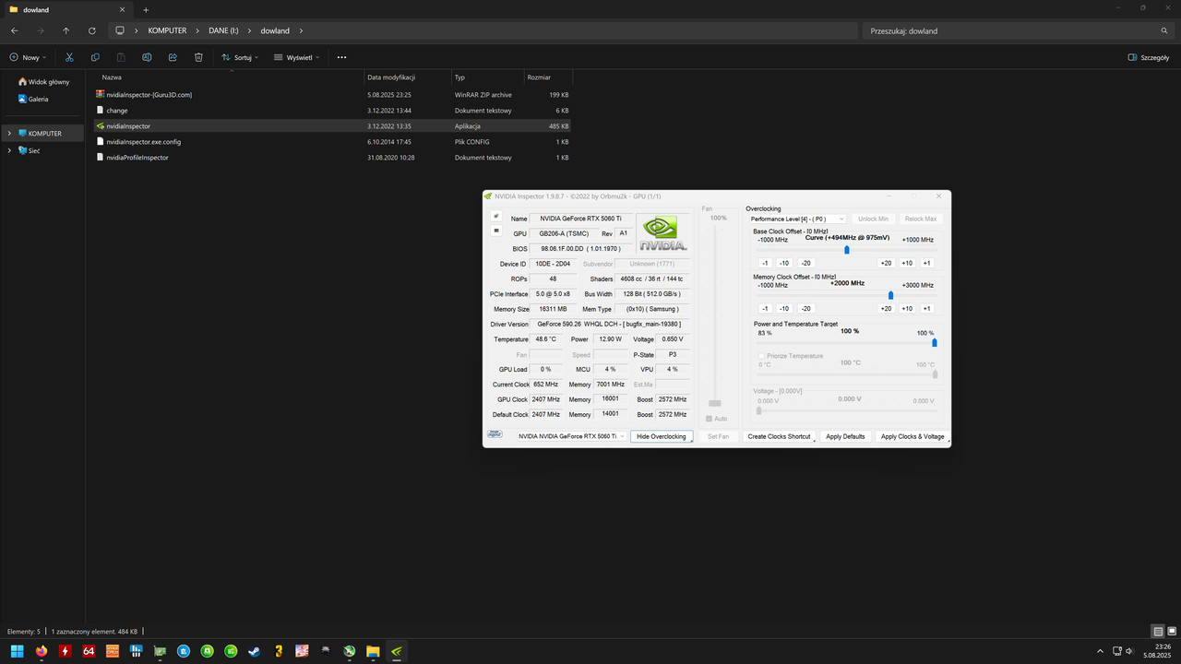The width and height of the screenshot is (1181, 664).
Task: Open the Windows Start menu
Action: point(17,651)
